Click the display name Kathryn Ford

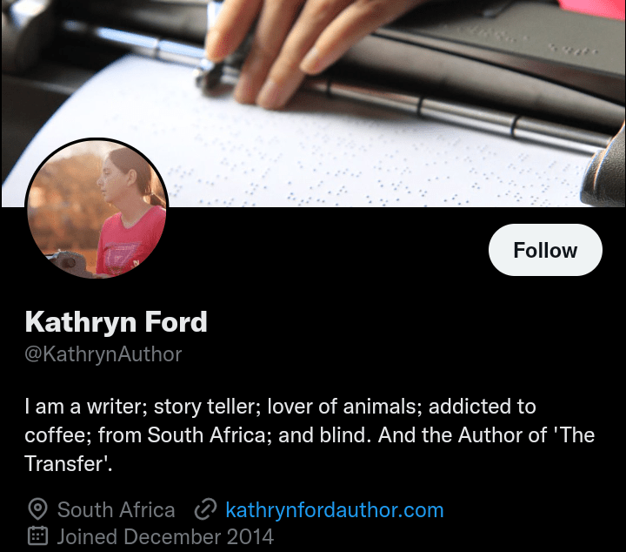coord(116,322)
